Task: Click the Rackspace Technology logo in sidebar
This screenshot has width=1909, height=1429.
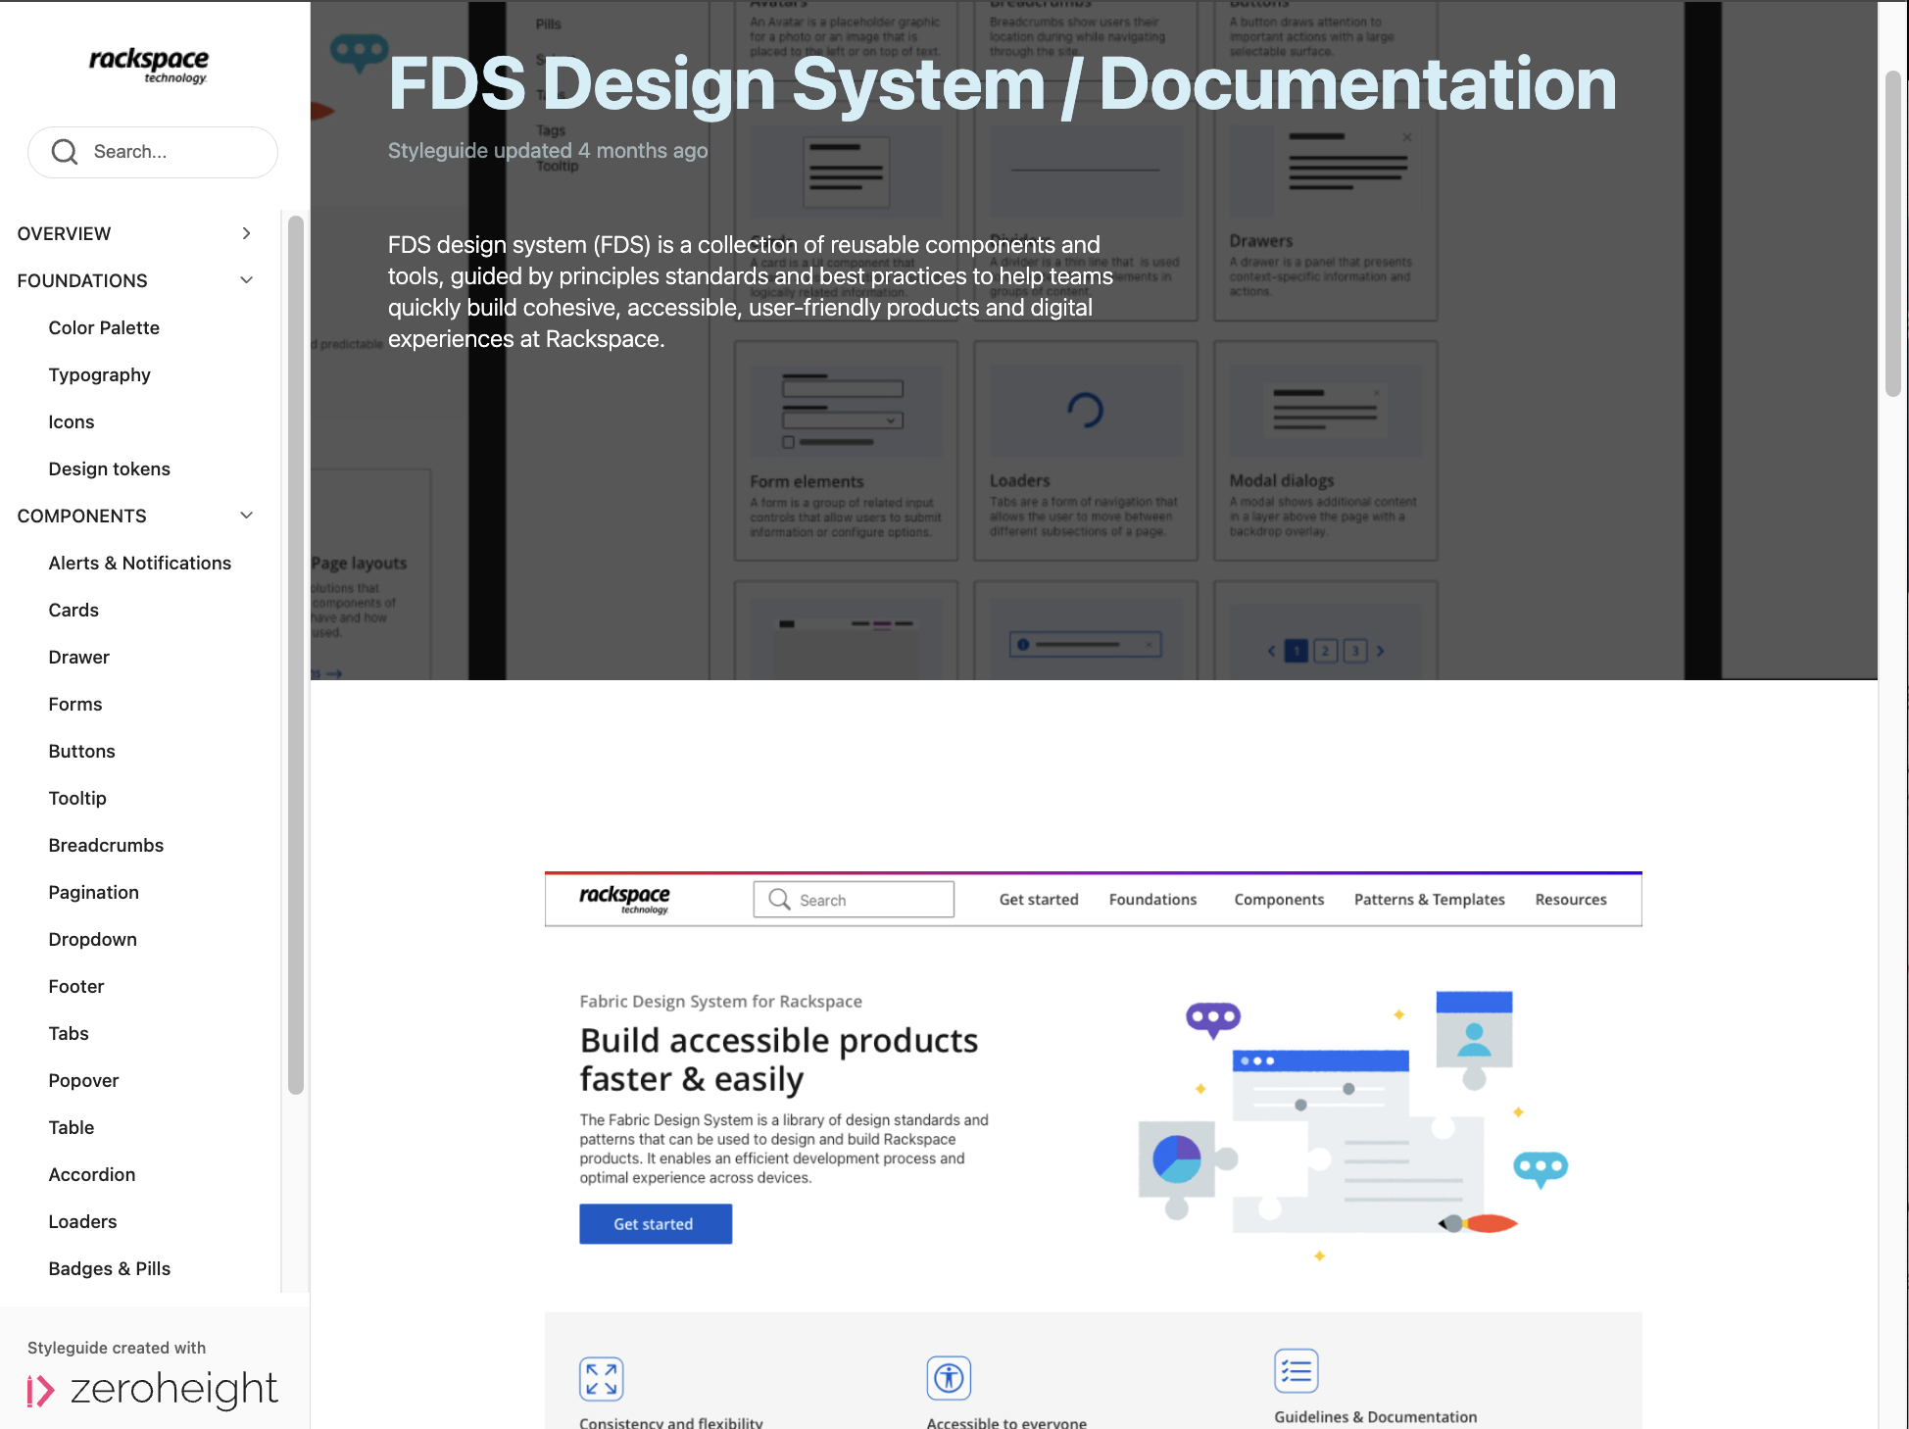Action: (x=149, y=66)
